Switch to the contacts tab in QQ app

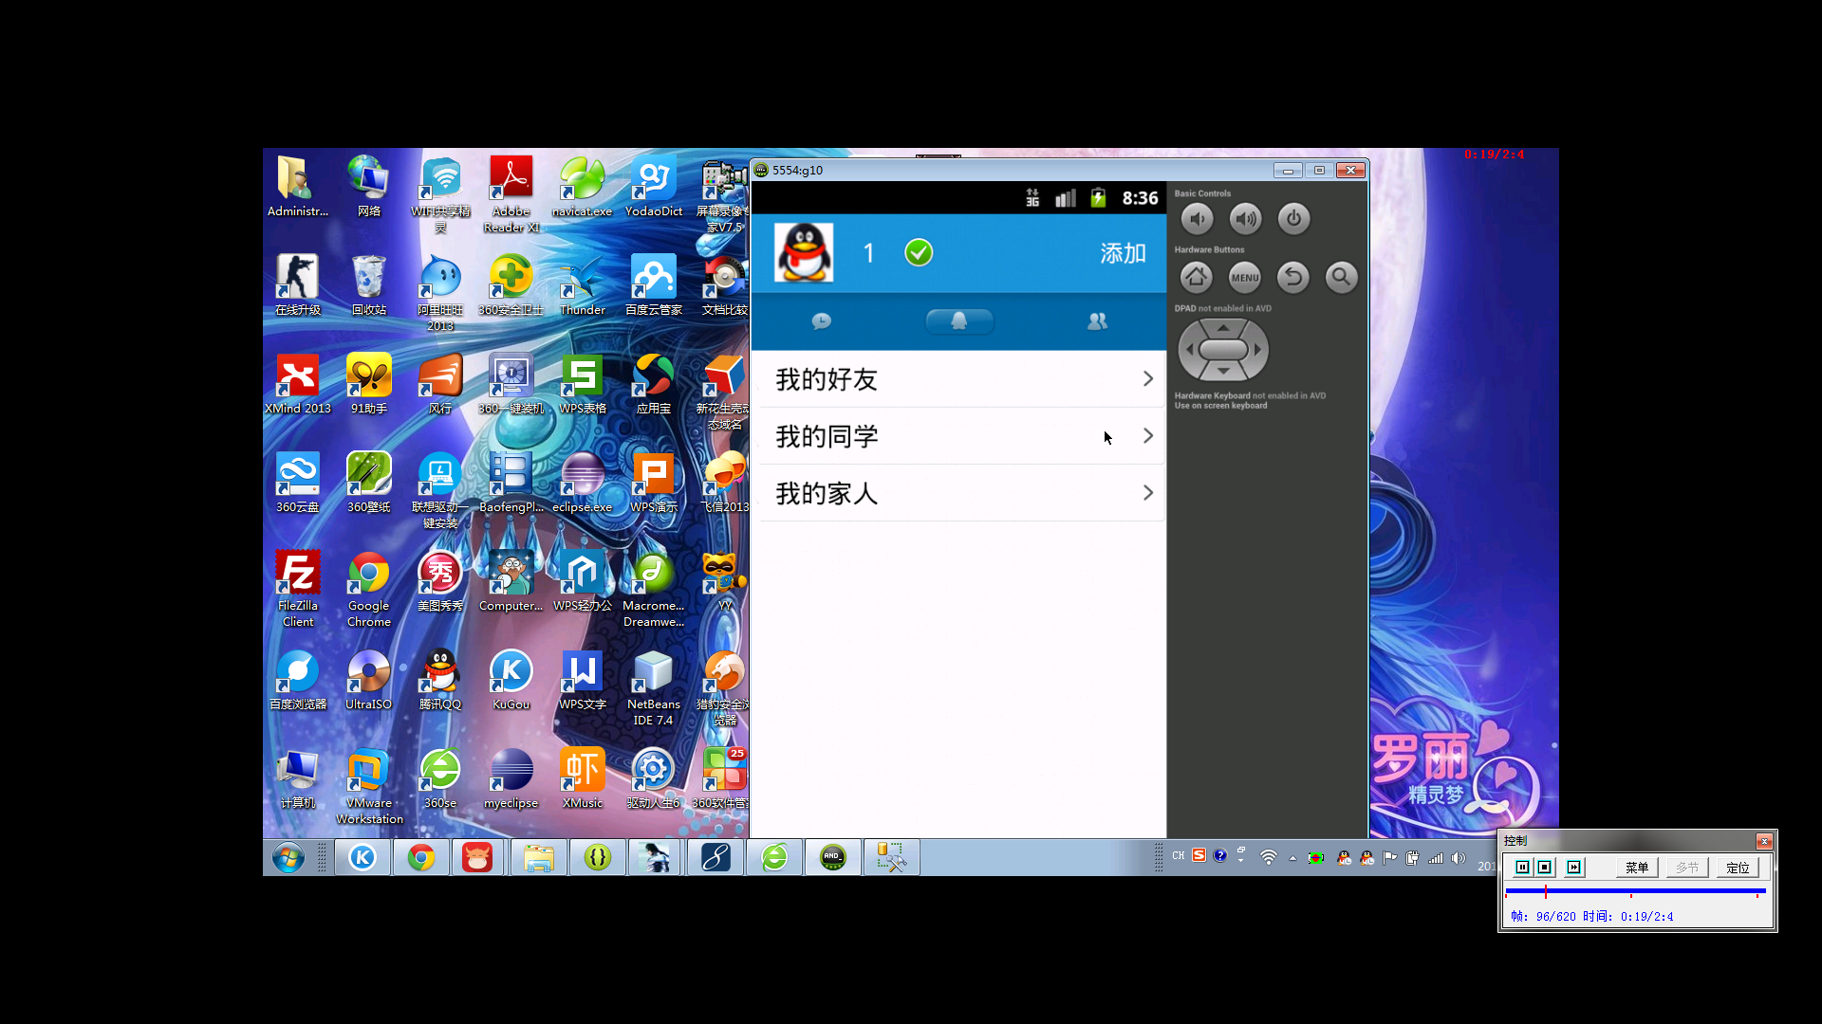tap(1097, 321)
